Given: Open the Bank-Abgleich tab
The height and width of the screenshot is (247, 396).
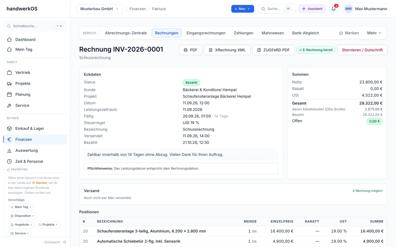Looking at the screenshot, I should [x=305, y=33].
